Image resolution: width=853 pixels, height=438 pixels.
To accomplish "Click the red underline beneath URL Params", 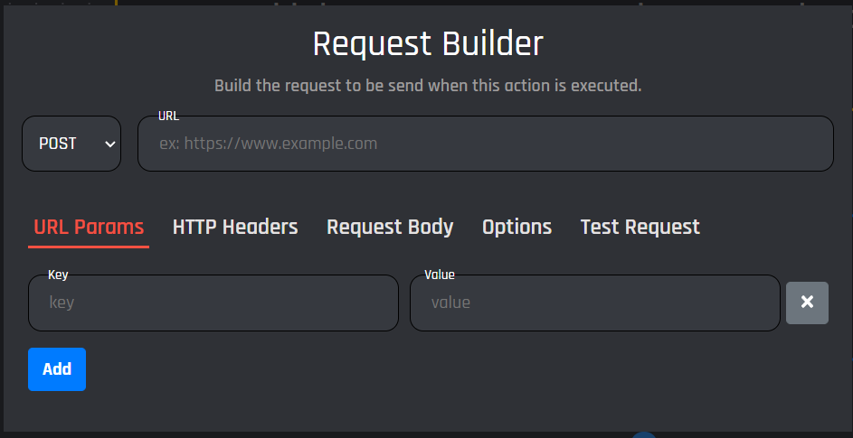I will click(x=89, y=247).
